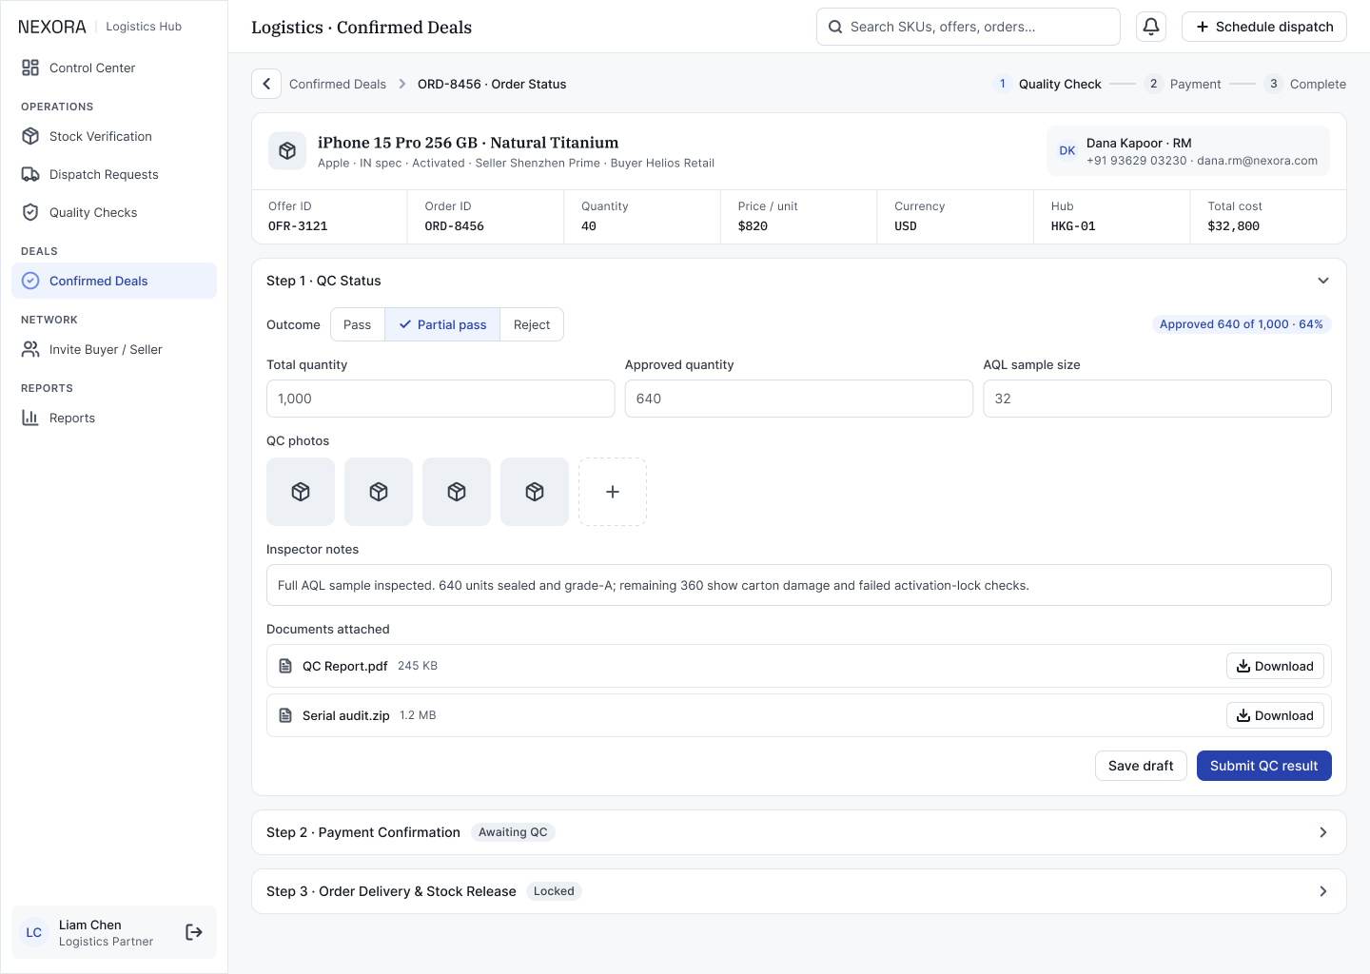Select the Pass outcome

(x=358, y=324)
